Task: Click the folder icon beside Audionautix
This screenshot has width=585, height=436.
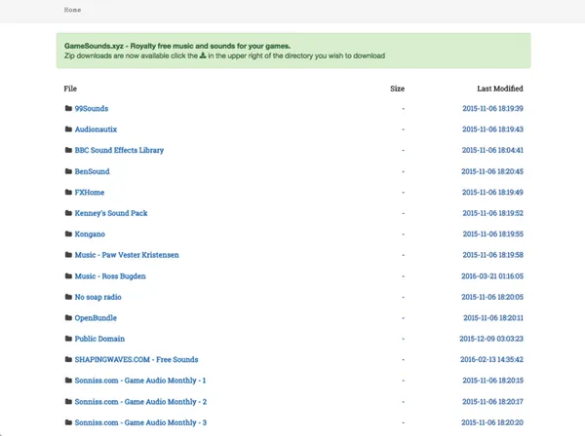Action: (x=68, y=129)
